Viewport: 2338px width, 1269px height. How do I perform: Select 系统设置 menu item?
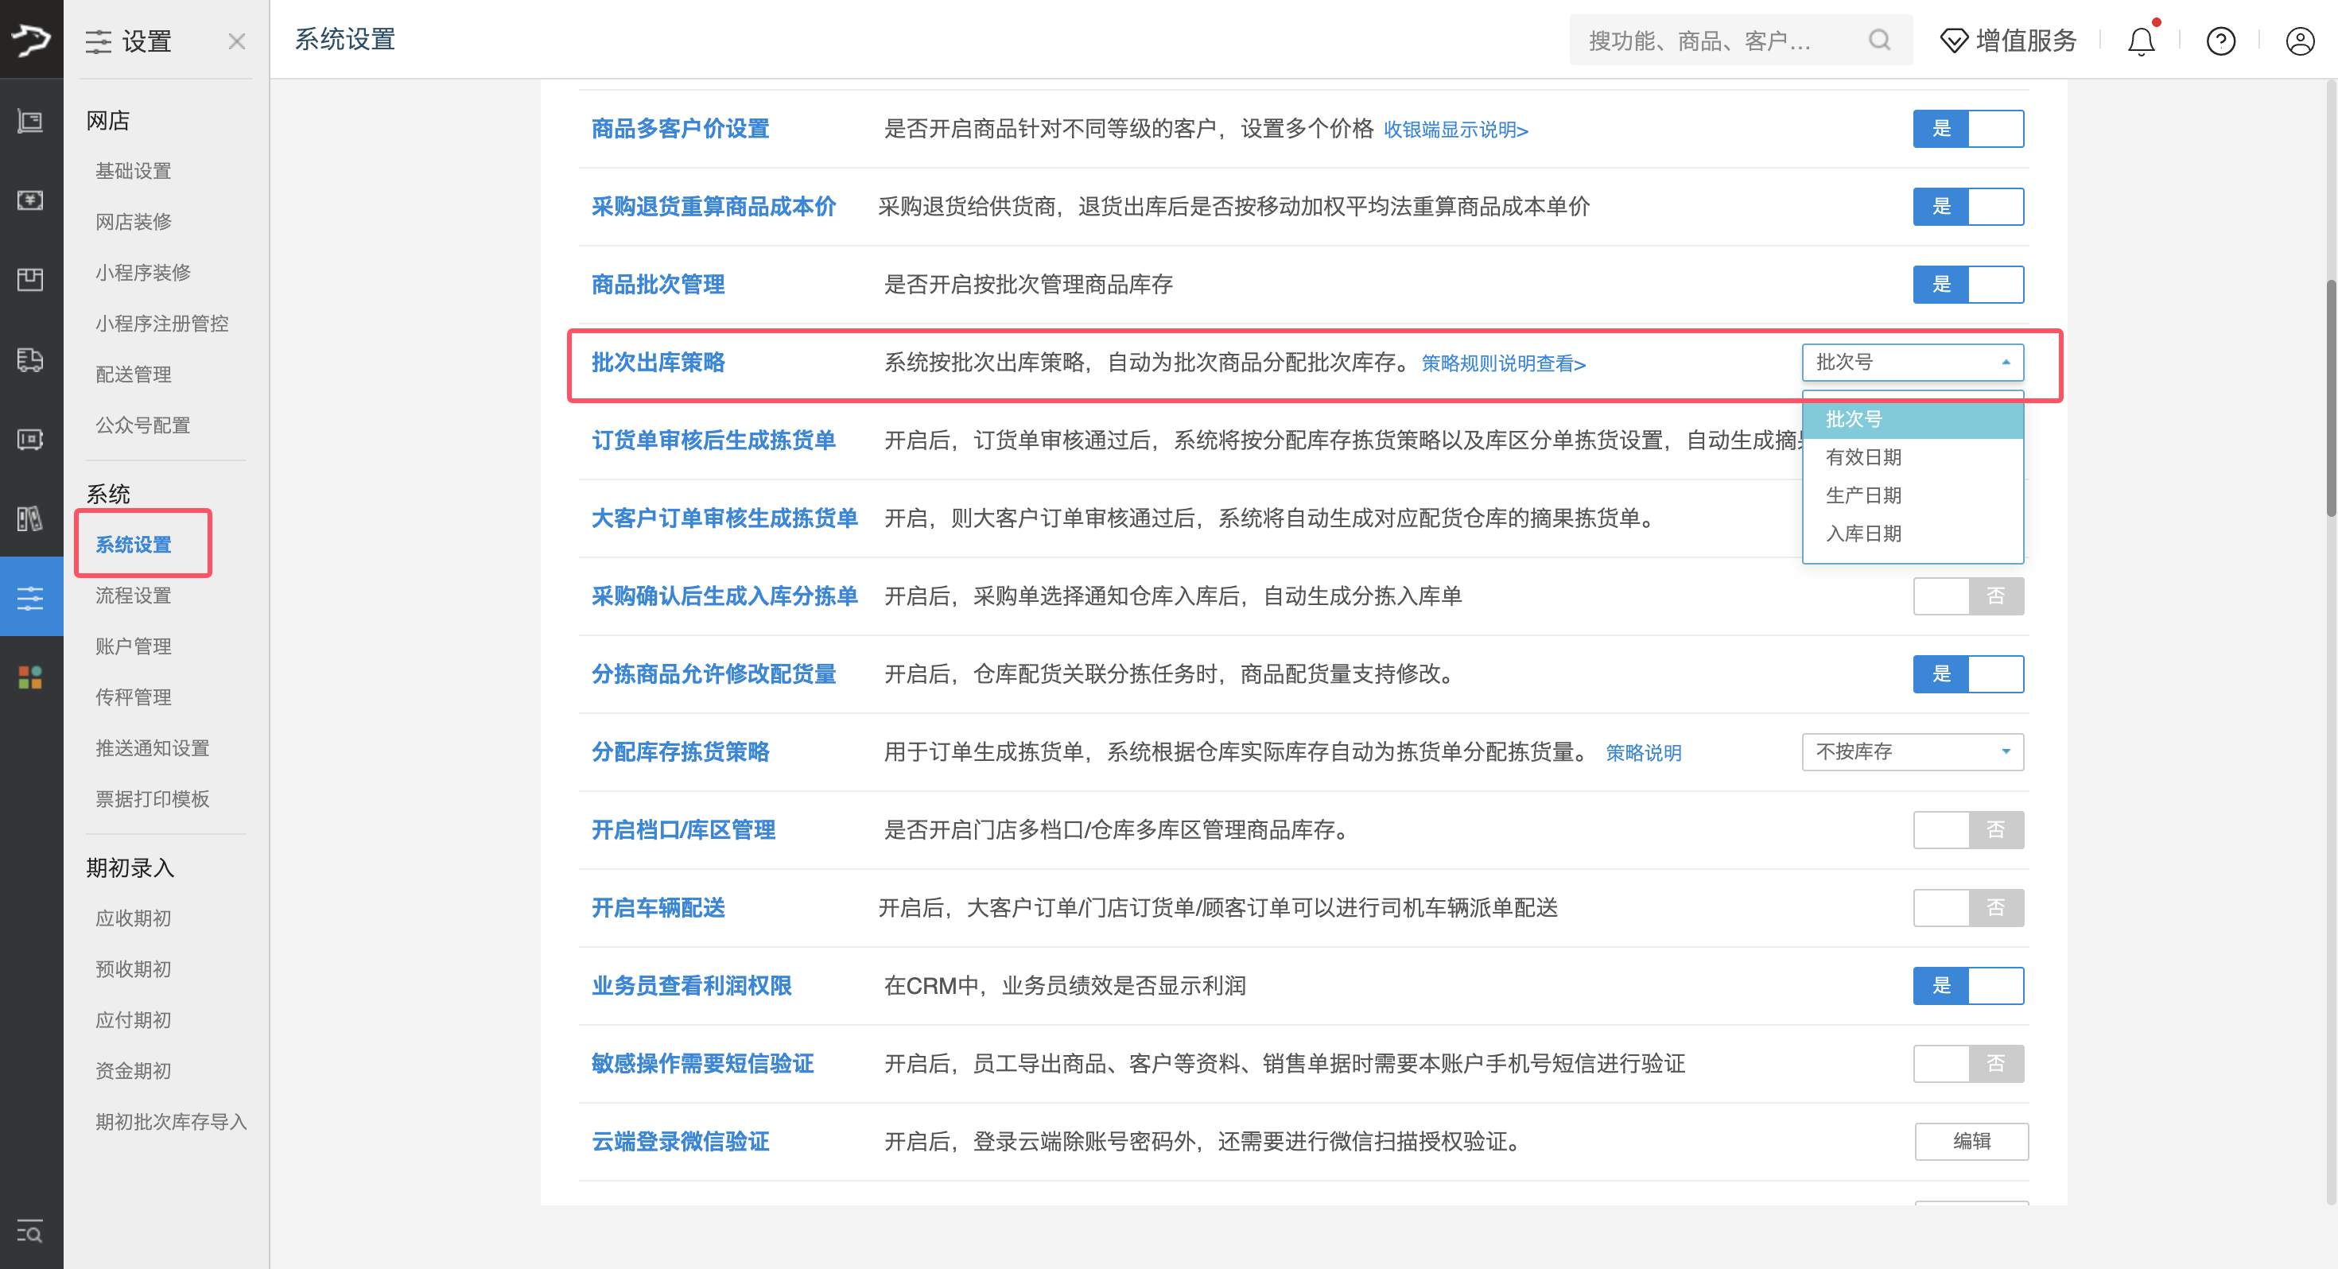tap(134, 545)
